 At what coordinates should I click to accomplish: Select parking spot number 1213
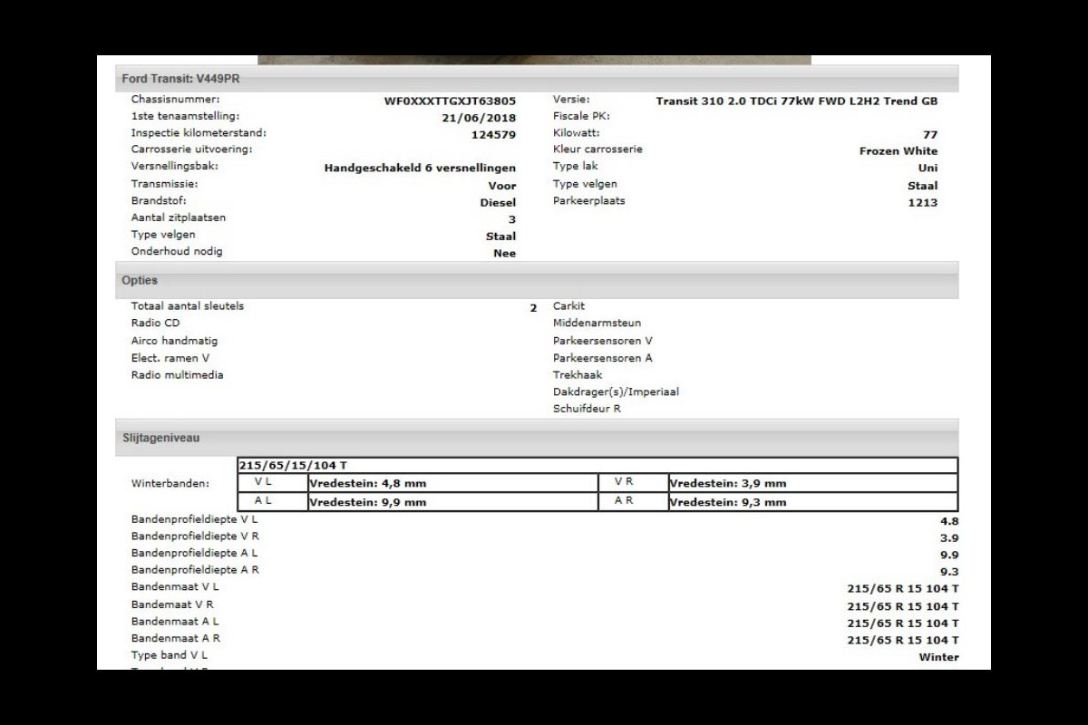[920, 203]
